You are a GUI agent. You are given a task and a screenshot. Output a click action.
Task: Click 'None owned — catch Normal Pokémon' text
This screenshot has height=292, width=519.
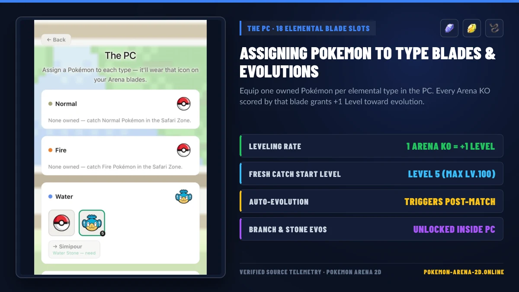(120, 120)
